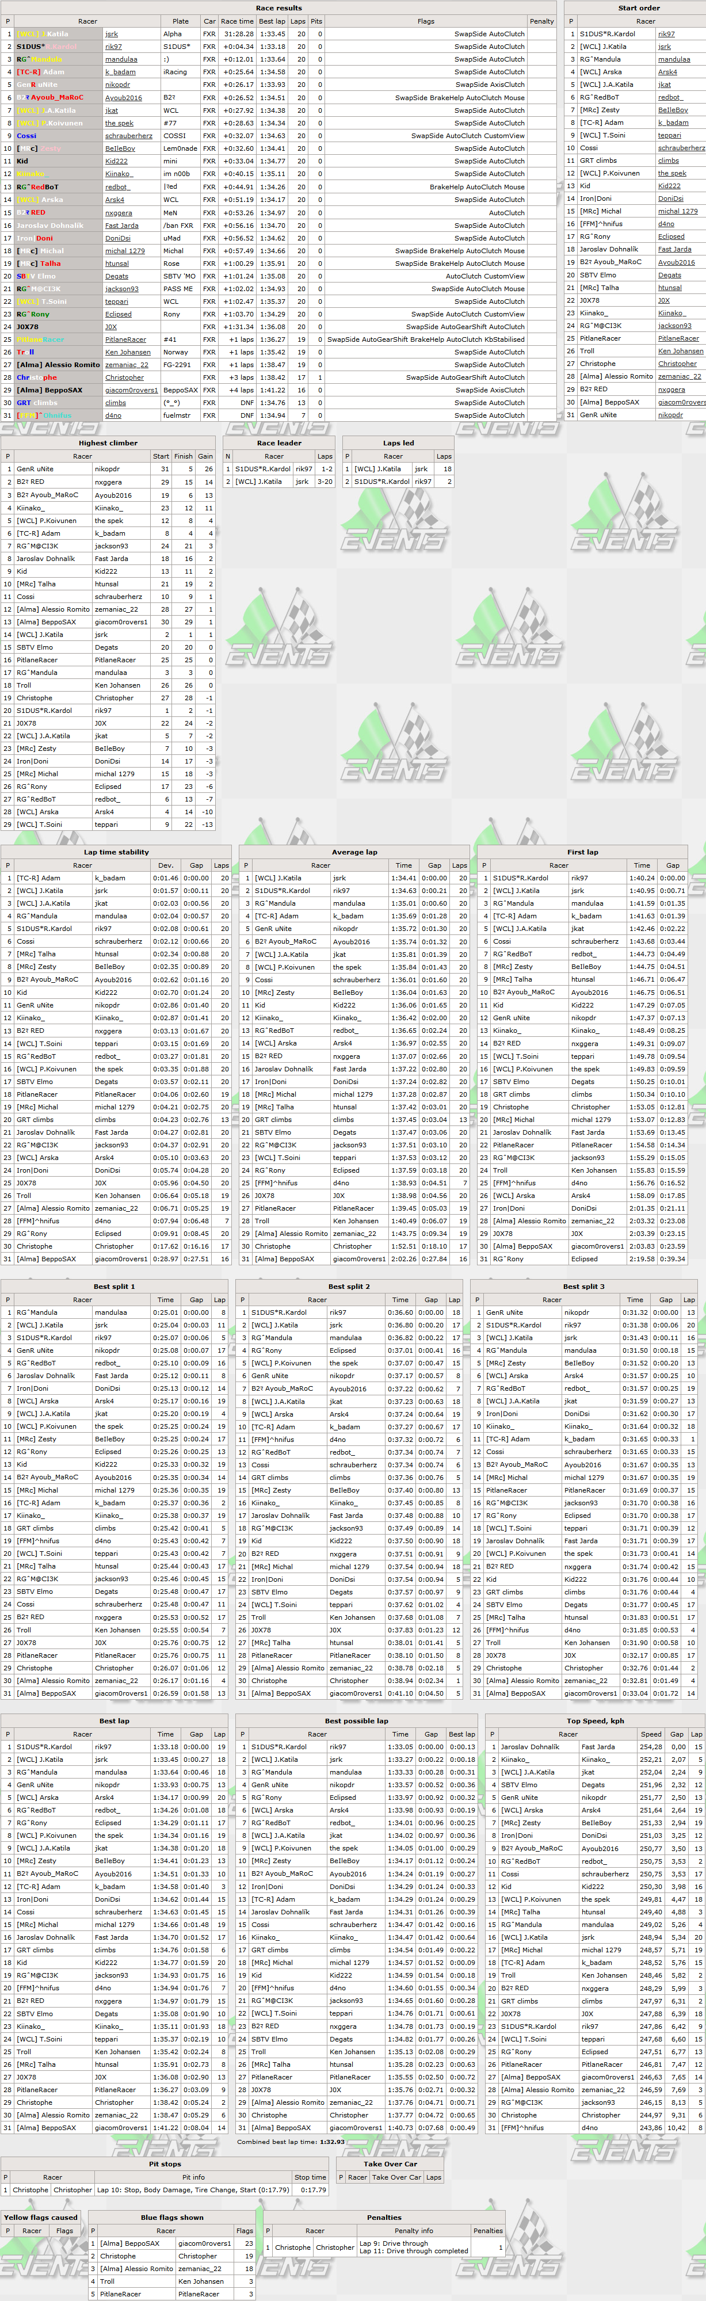706x2301 pixels.
Task: Open Fast Jarda link in Race results
Action: [x=121, y=225]
